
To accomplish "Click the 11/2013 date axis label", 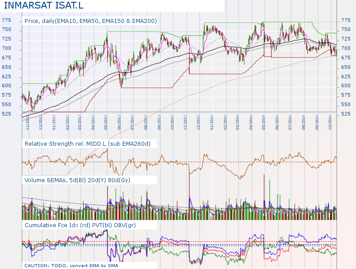I will click(186, 122).
